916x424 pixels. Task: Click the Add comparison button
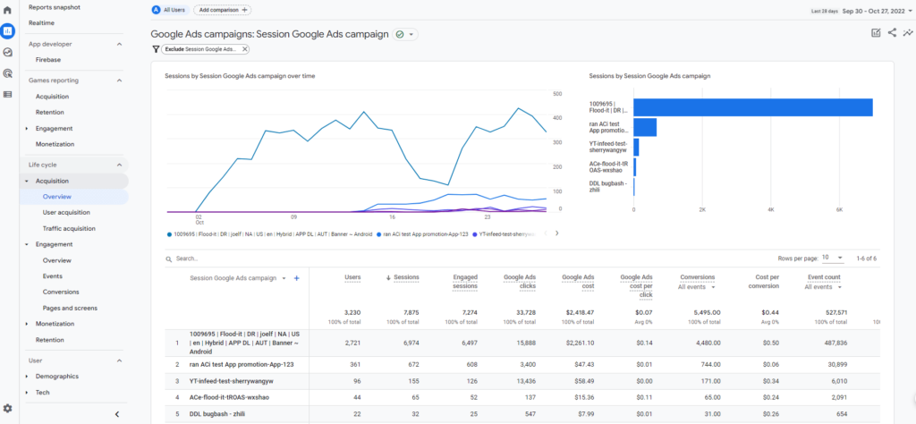pos(222,10)
